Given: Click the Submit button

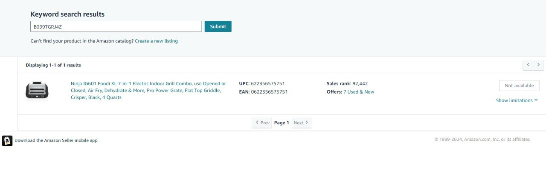Looking at the screenshot, I should click(218, 26).
